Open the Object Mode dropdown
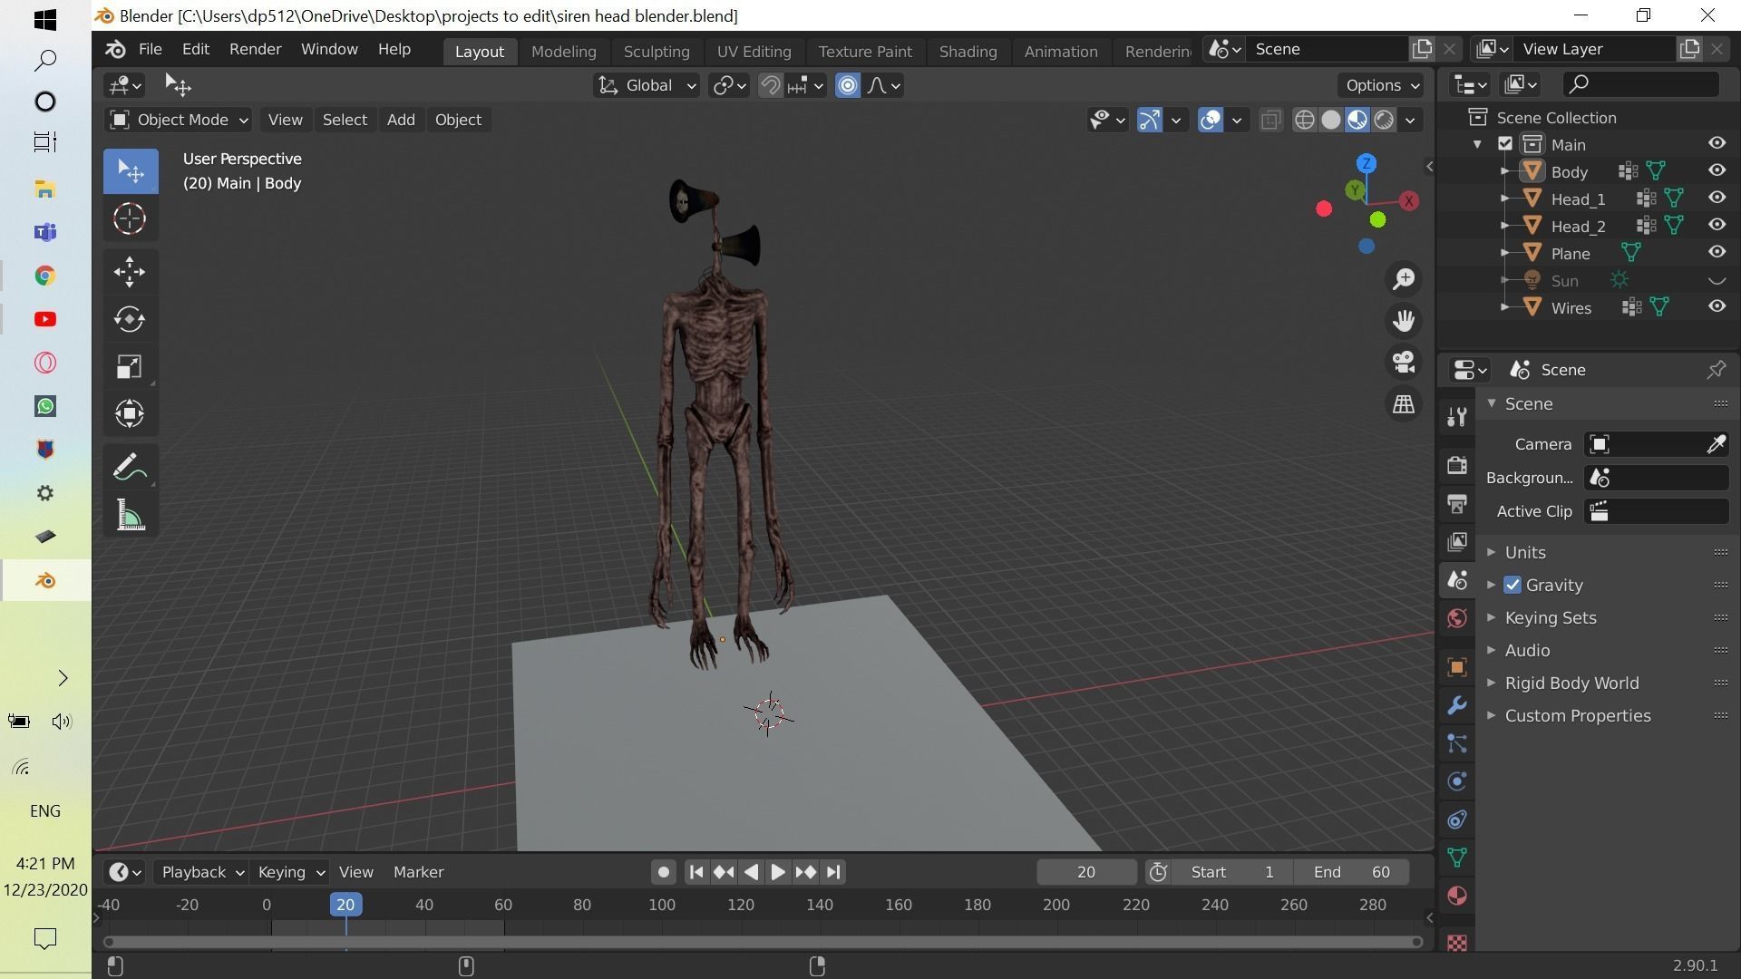Screen dimensions: 1741x979 (178, 120)
